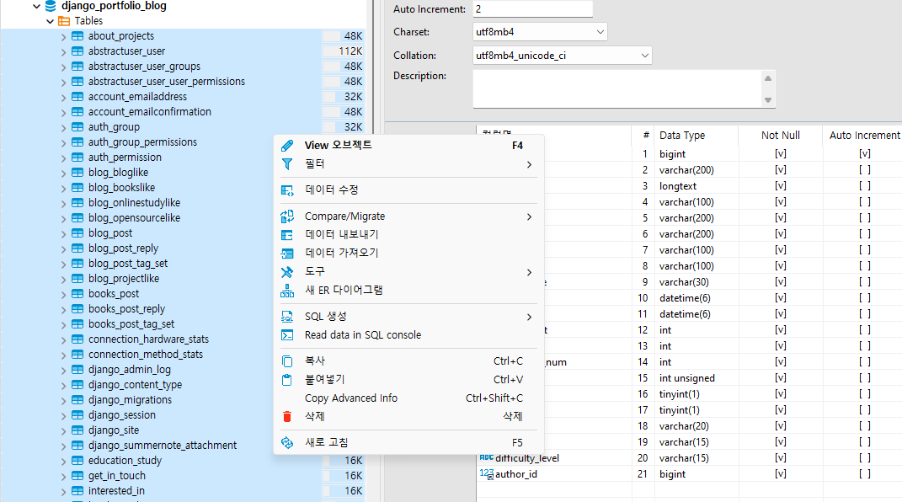This screenshot has height=502, width=902.
Task: Click Description scrollbar down arrow
Action: pos(768,100)
